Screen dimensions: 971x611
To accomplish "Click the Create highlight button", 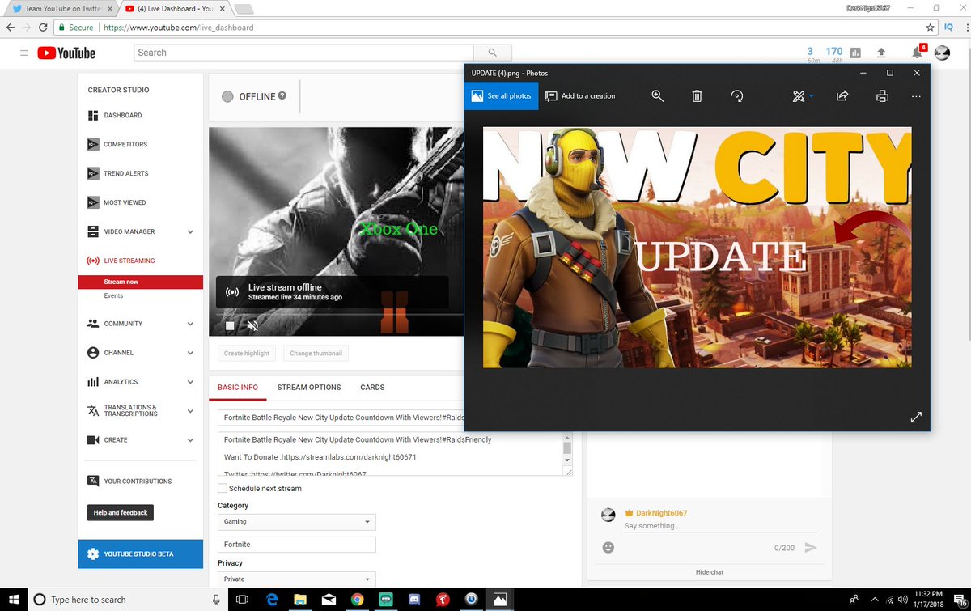I will point(247,353).
